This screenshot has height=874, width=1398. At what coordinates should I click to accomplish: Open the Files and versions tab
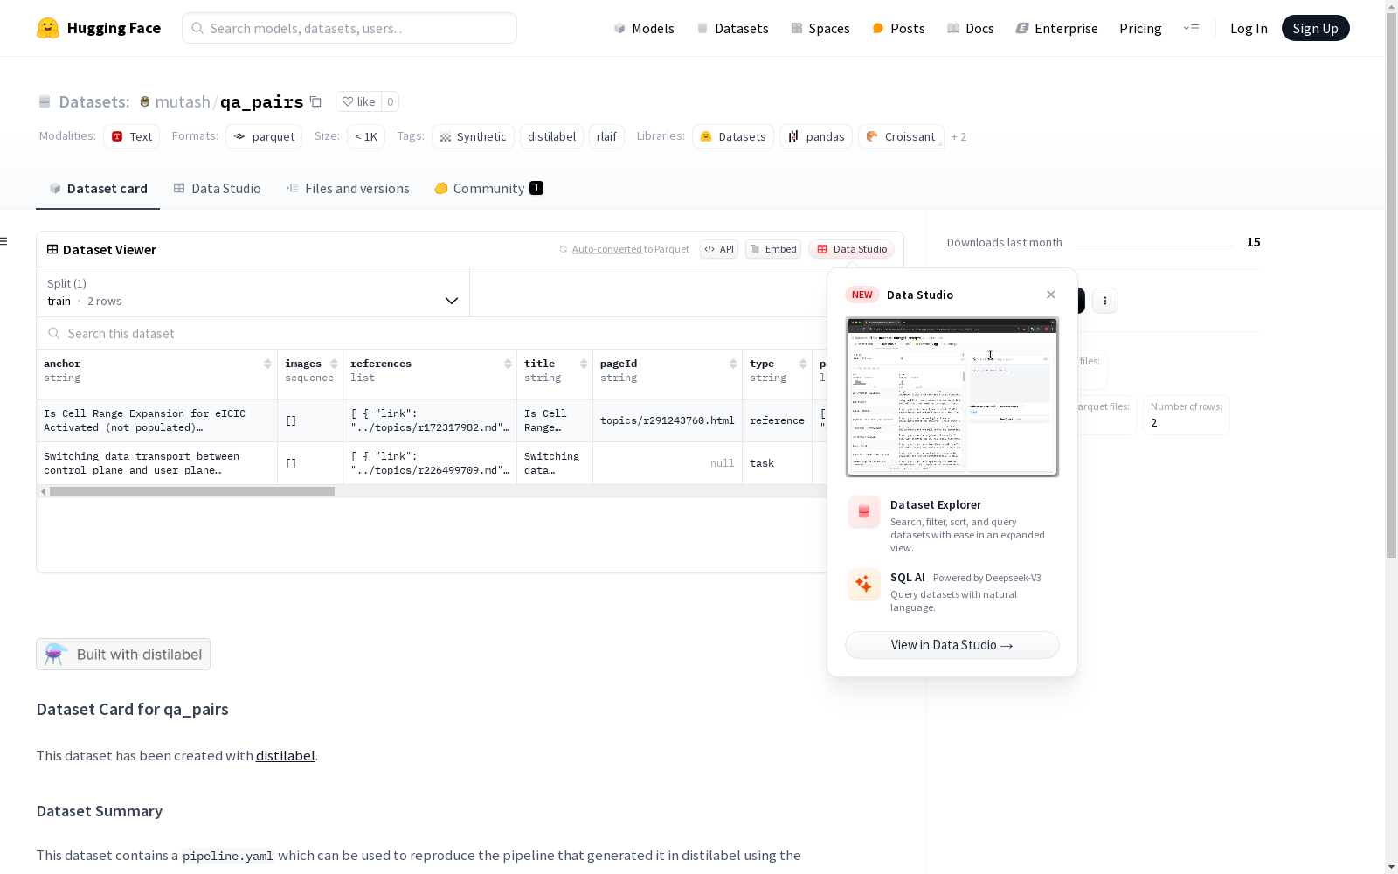(348, 189)
